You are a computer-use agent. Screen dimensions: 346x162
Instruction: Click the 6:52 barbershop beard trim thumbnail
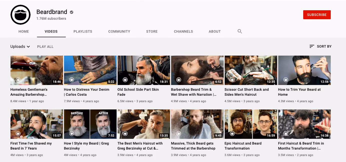coord(197,70)
